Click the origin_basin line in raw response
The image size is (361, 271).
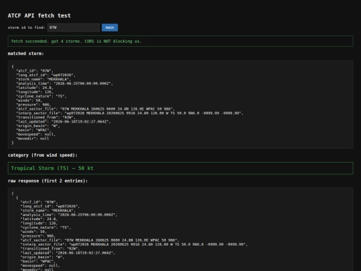tap(42, 257)
